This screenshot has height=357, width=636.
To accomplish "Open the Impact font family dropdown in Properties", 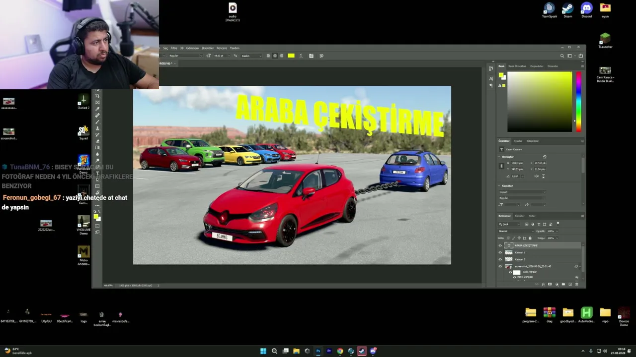I will pyautogui.click(x=522, y=192).
